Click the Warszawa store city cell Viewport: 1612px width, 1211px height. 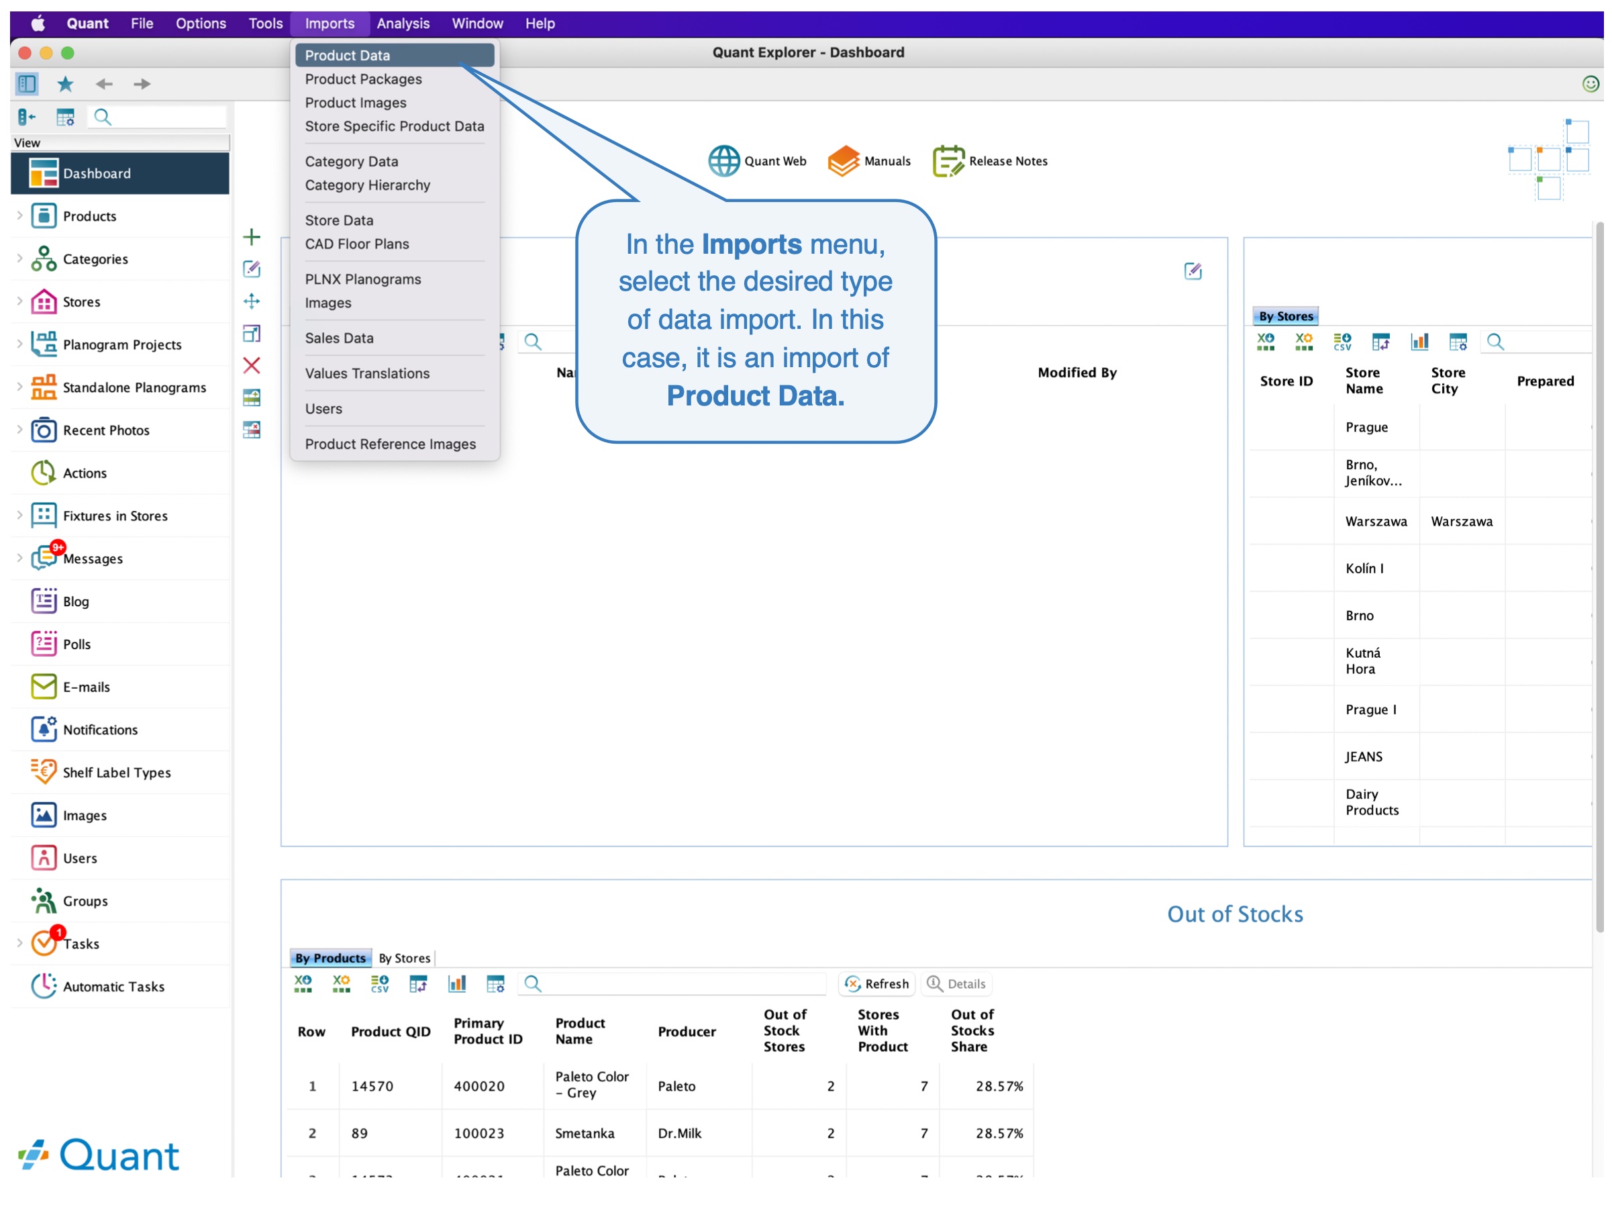point(1462,522)
